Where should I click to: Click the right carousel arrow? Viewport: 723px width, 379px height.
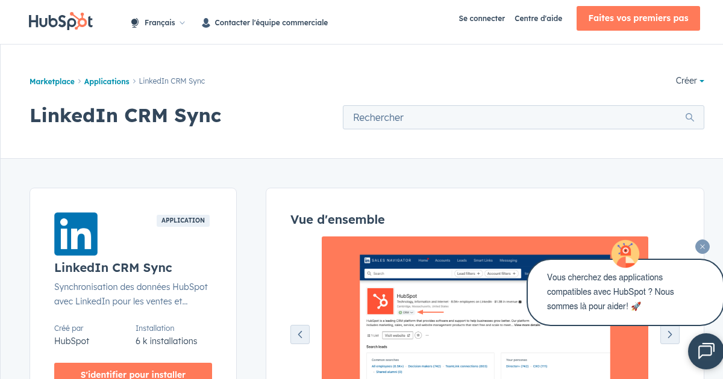point(669,334)
